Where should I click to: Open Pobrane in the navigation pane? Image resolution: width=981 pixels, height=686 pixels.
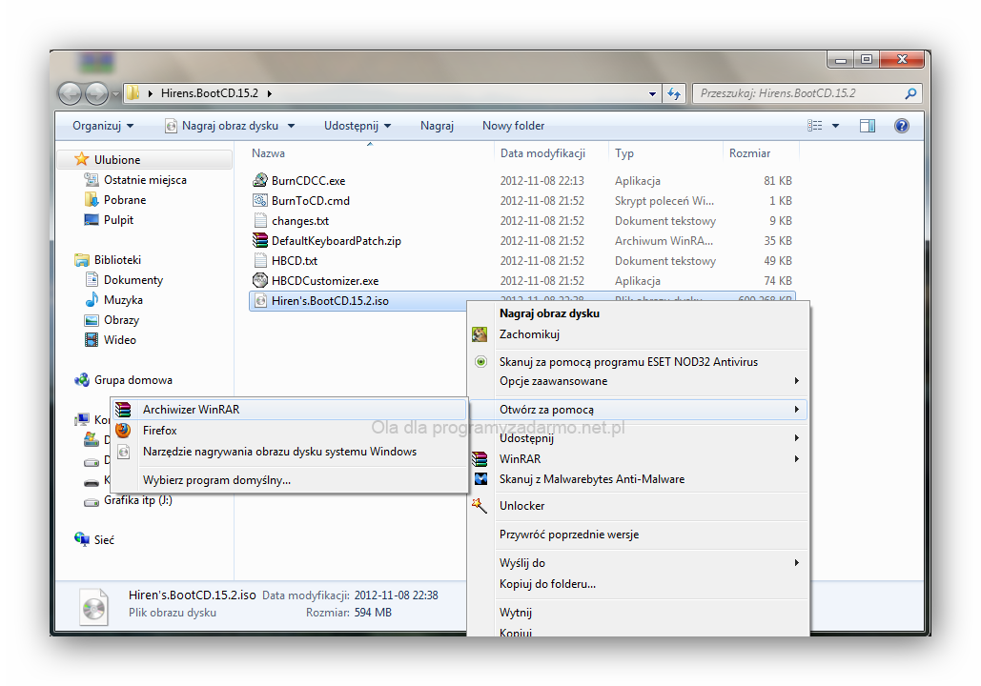125,200
